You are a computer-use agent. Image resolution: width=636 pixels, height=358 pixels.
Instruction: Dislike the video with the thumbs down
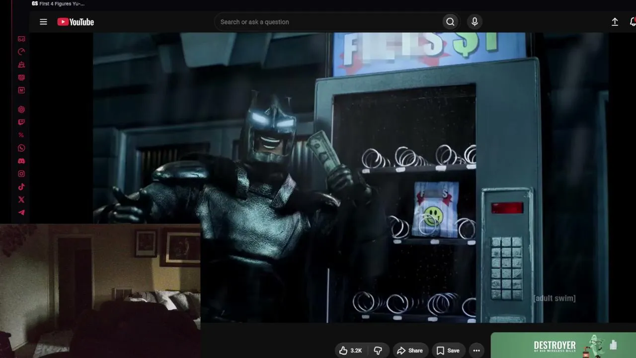pyautogui.click(x=378, y=351)
